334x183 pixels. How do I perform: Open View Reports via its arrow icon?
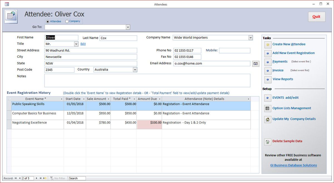[x=268, y=79]
